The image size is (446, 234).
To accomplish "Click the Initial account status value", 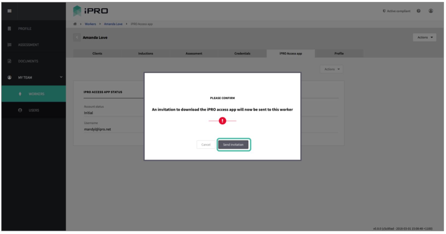I will (88, 113).
